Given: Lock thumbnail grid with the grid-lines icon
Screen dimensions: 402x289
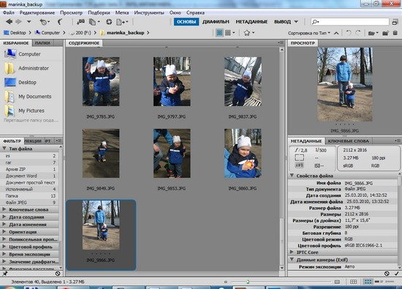Looking at the screenshot, I should pos(353,282).
